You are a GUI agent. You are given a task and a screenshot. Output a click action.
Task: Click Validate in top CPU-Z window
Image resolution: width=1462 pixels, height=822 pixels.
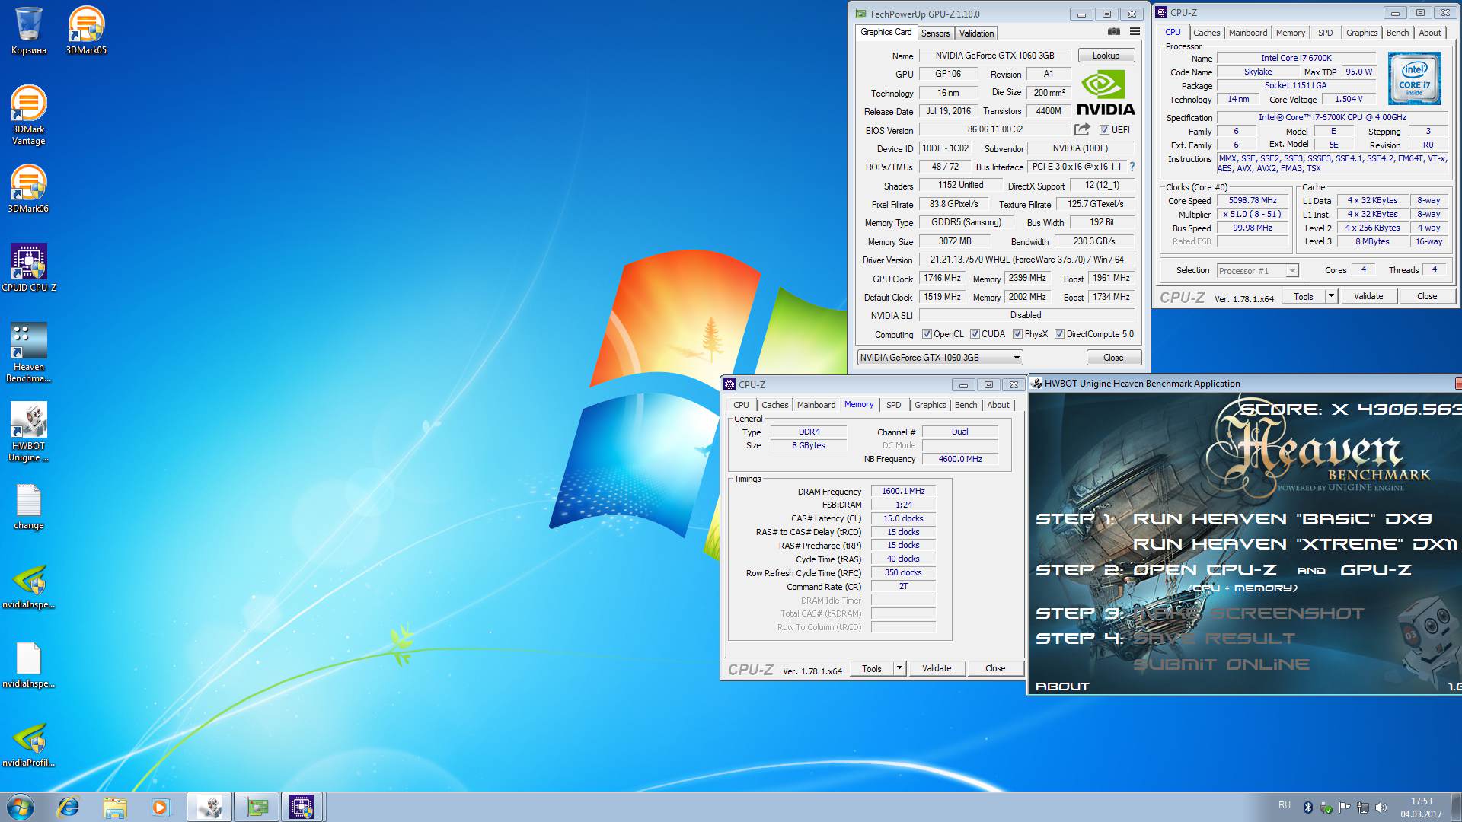pos(1368,296)
